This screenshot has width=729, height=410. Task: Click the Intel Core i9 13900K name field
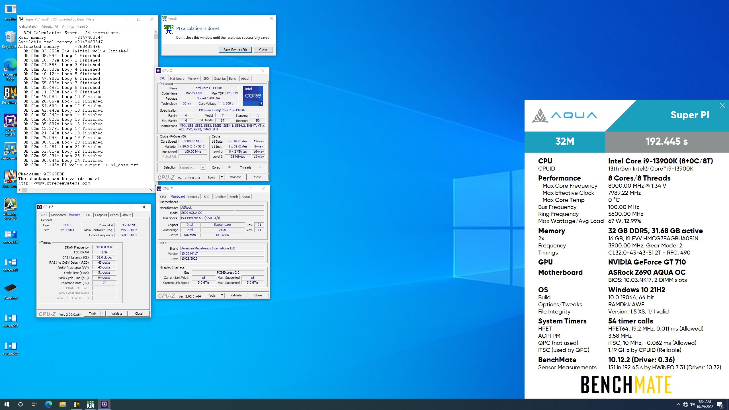pos(208,88)
